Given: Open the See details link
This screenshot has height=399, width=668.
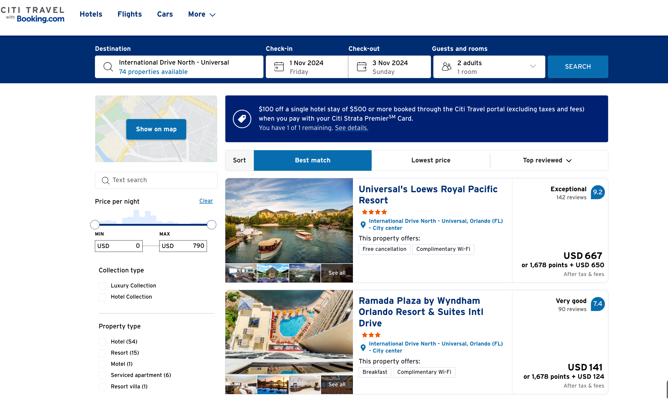Looking at the screenshot, I should [351, 128].
